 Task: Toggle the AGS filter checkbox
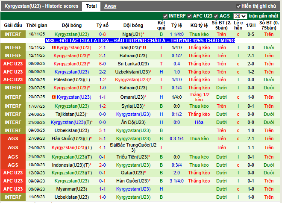point(216,16)
